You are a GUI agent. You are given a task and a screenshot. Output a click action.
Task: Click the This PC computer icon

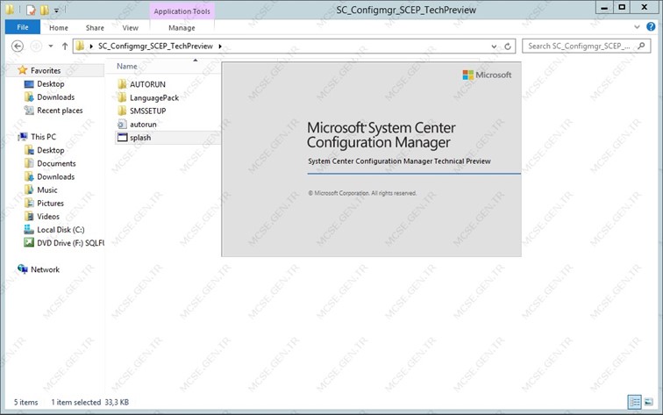[23, 137]
